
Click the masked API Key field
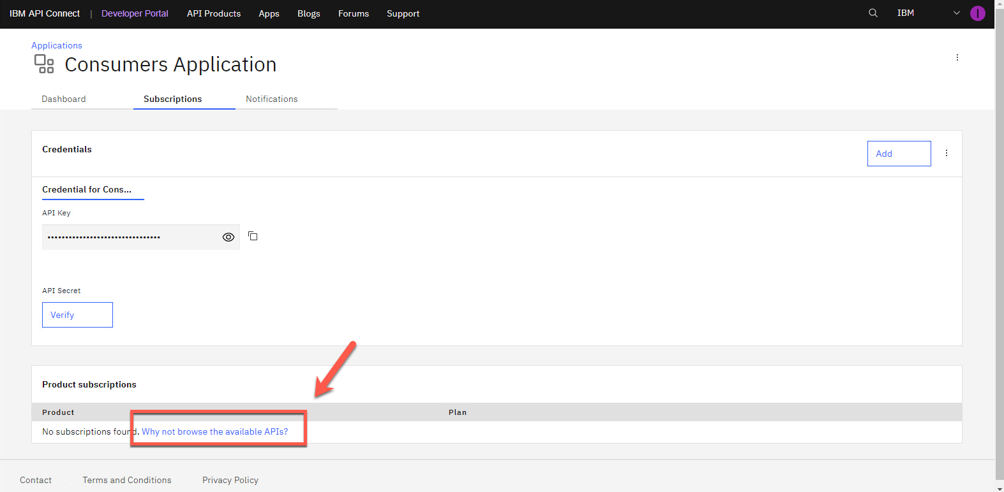[128, 237]
